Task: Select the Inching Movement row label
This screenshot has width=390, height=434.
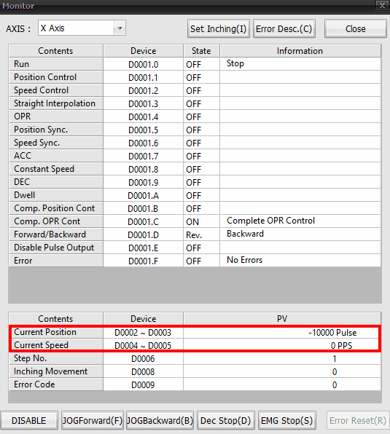Action: pos(56,371)
